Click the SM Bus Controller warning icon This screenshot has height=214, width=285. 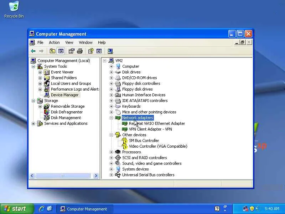[124, 141]
